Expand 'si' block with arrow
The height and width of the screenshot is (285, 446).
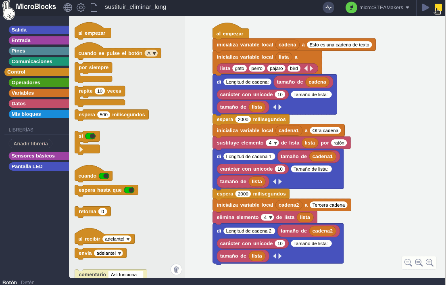[81, 149]
